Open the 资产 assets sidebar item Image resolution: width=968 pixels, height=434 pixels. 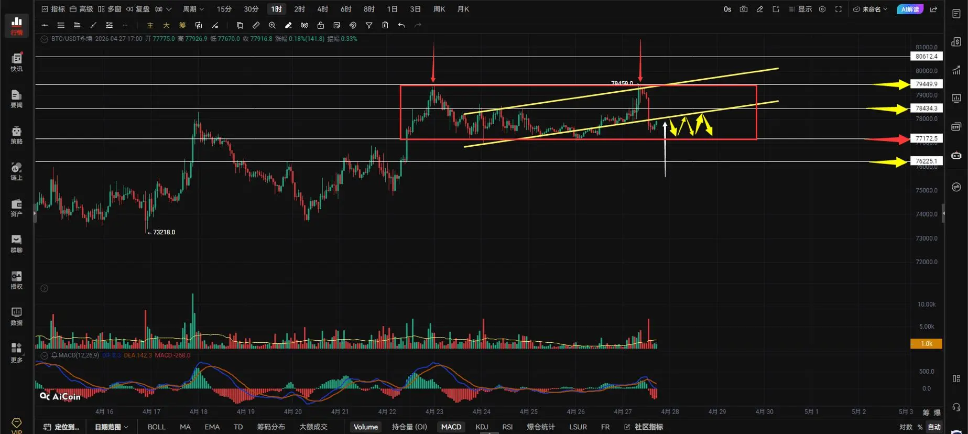coord(16,208)
